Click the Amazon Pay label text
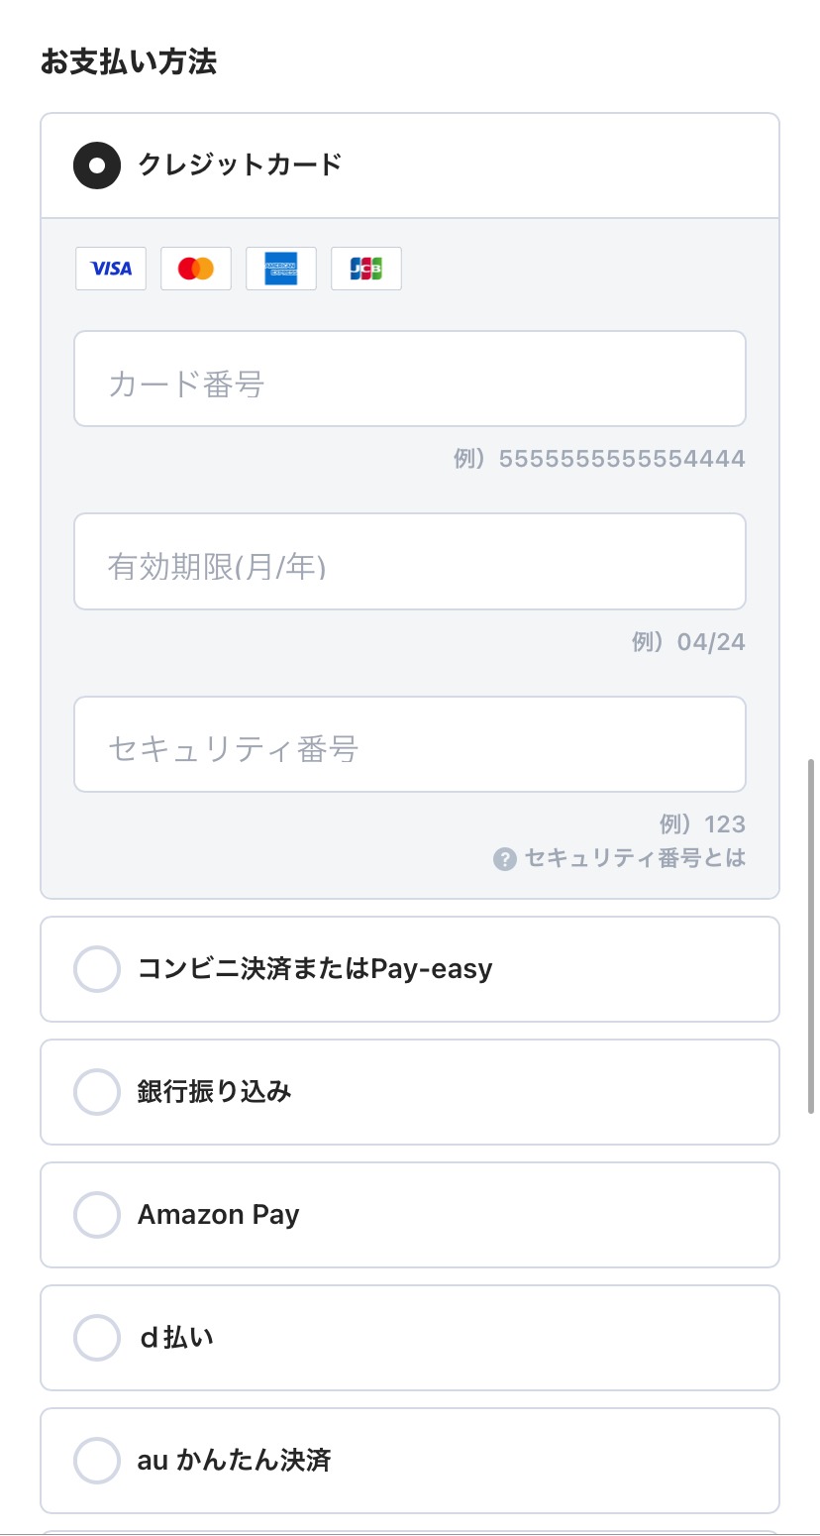This screenshot has width=820, height=1536. click(219, 1215)
